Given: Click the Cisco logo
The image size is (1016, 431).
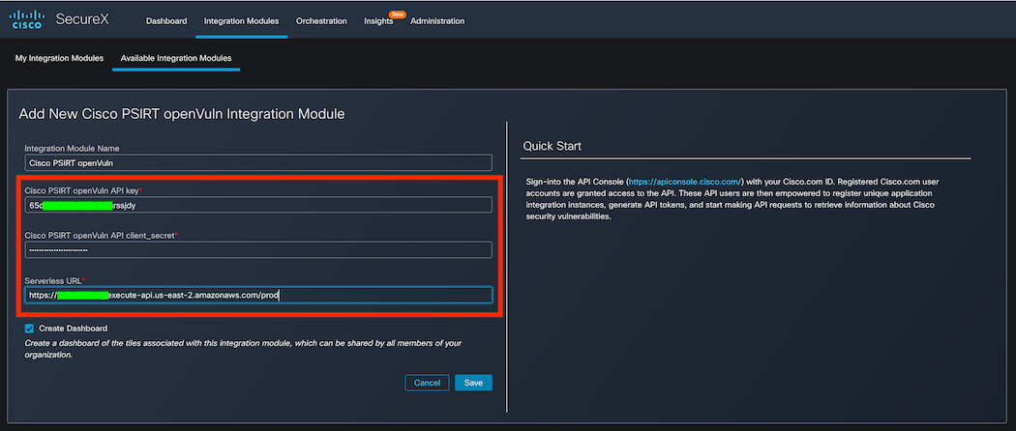Looking at the screenshot, I should 28,19.
